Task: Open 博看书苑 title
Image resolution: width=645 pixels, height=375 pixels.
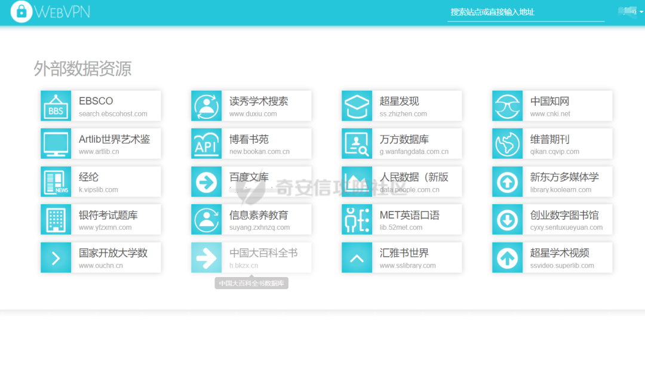Action: (x=249, y=139)
